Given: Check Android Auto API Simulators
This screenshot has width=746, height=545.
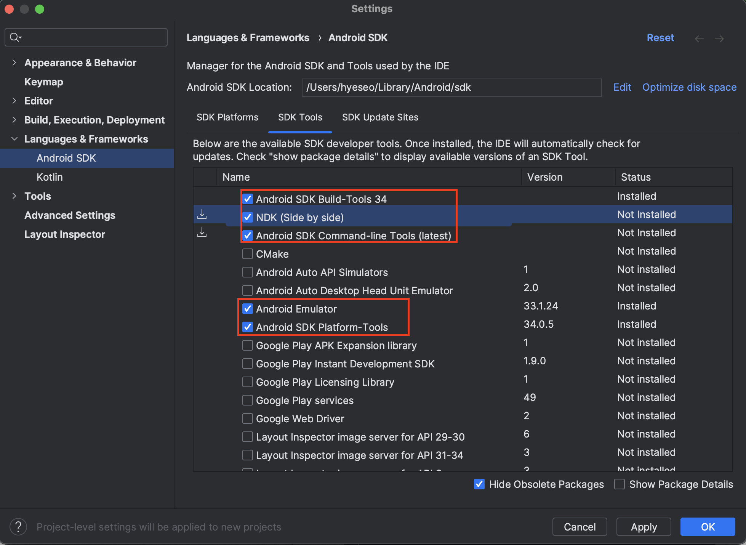Looking at the screenshot, I should [x=248, y=272].
